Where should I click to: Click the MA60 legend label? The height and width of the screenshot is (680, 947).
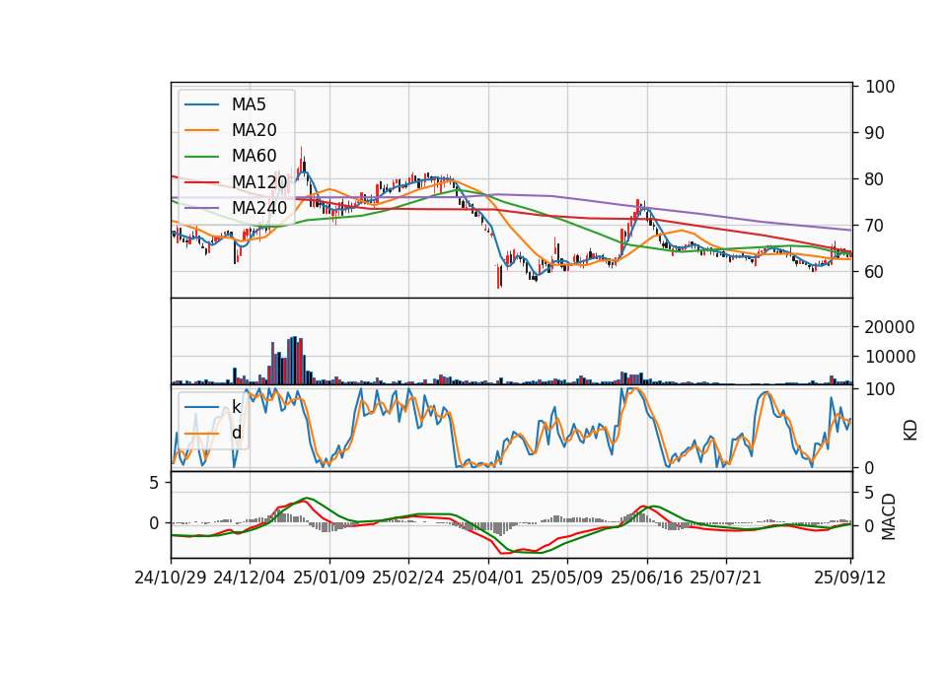pos(254,157)
